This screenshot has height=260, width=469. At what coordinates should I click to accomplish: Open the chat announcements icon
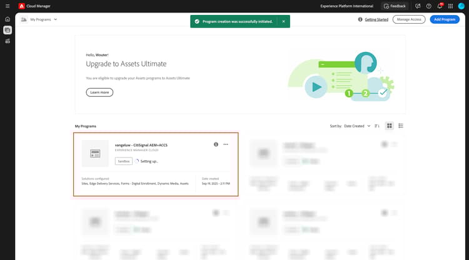418,6
